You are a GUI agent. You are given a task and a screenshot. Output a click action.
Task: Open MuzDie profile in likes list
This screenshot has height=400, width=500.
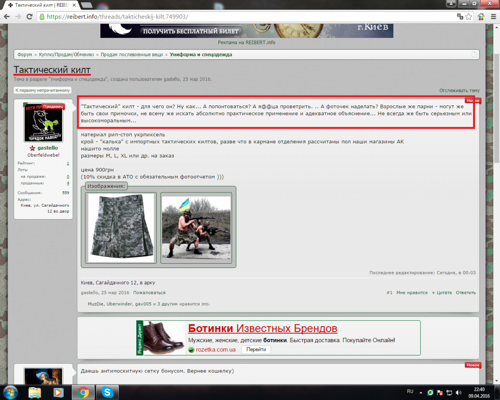pyautogui.click(x=96, y=304)
